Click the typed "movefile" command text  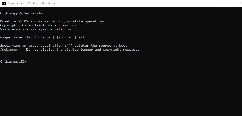click(x=34, y=13)
